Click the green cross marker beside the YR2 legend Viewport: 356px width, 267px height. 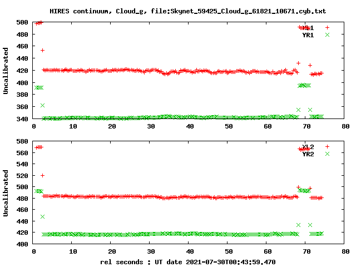tap(327, 154)
